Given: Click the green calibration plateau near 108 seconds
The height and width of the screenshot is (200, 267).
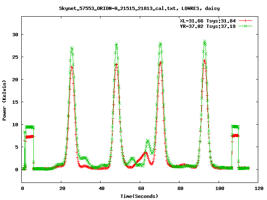Looking at the screenshot, I should click(235, 127).
